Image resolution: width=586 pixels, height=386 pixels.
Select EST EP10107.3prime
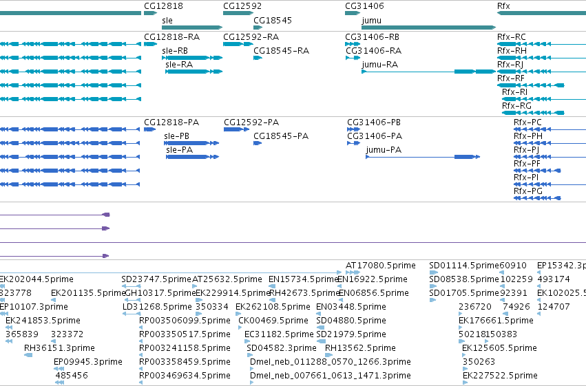coord(34,307)
